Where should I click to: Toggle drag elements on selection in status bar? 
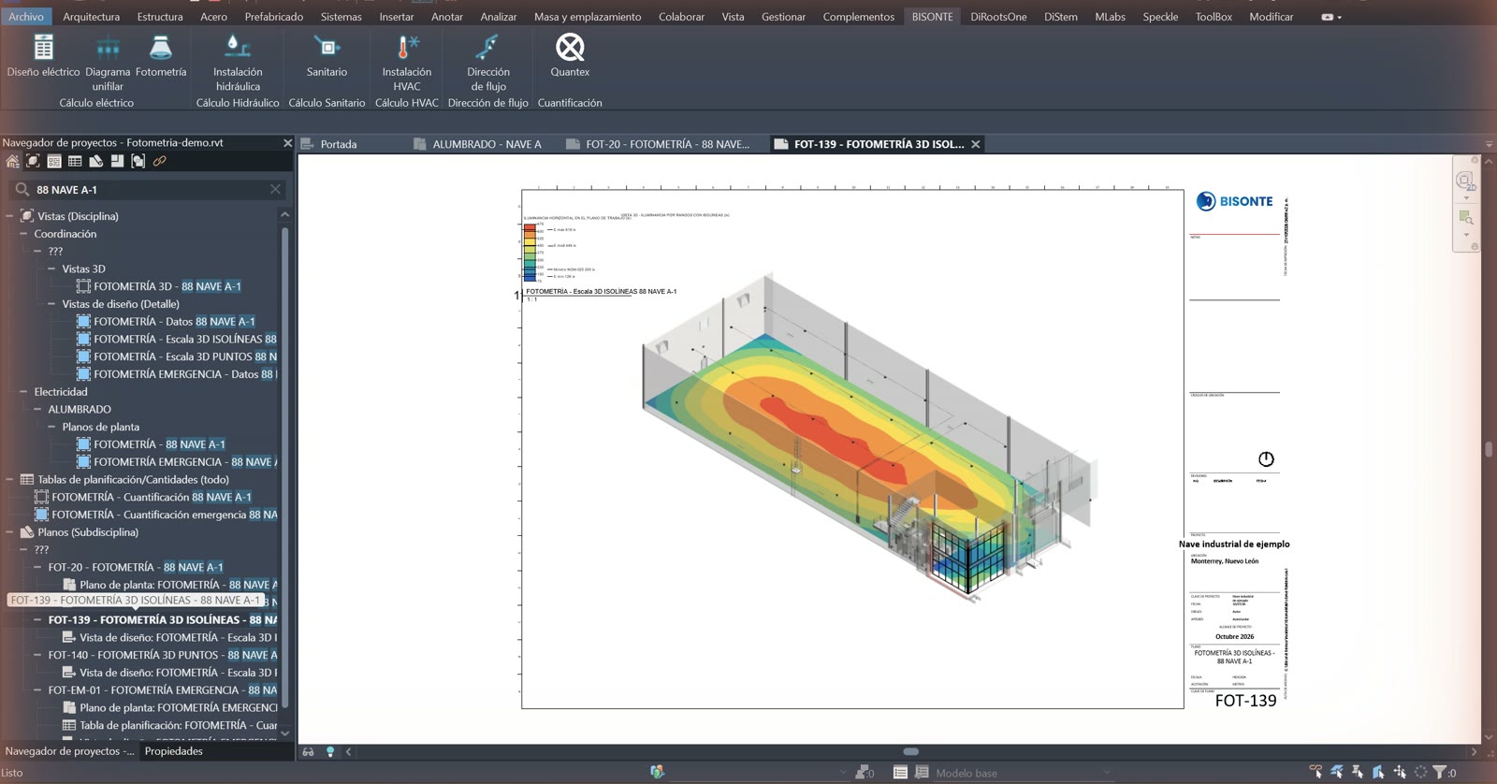click(x=1400, y=773)
